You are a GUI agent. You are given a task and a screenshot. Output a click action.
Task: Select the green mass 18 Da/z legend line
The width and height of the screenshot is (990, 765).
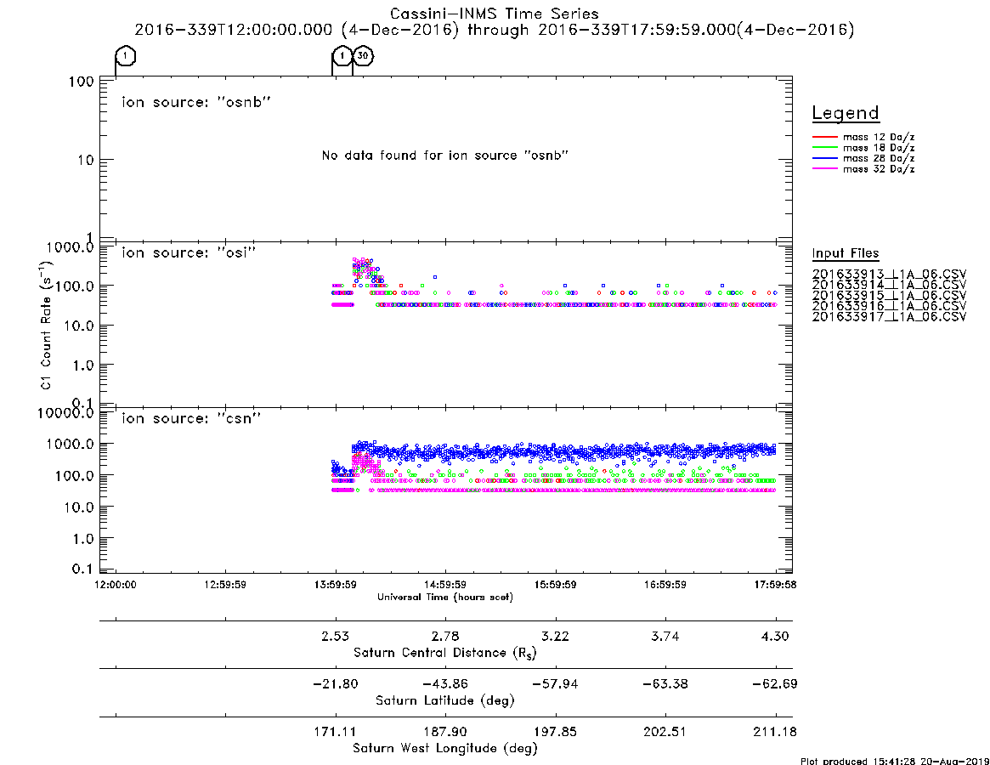tap(824, 148)
